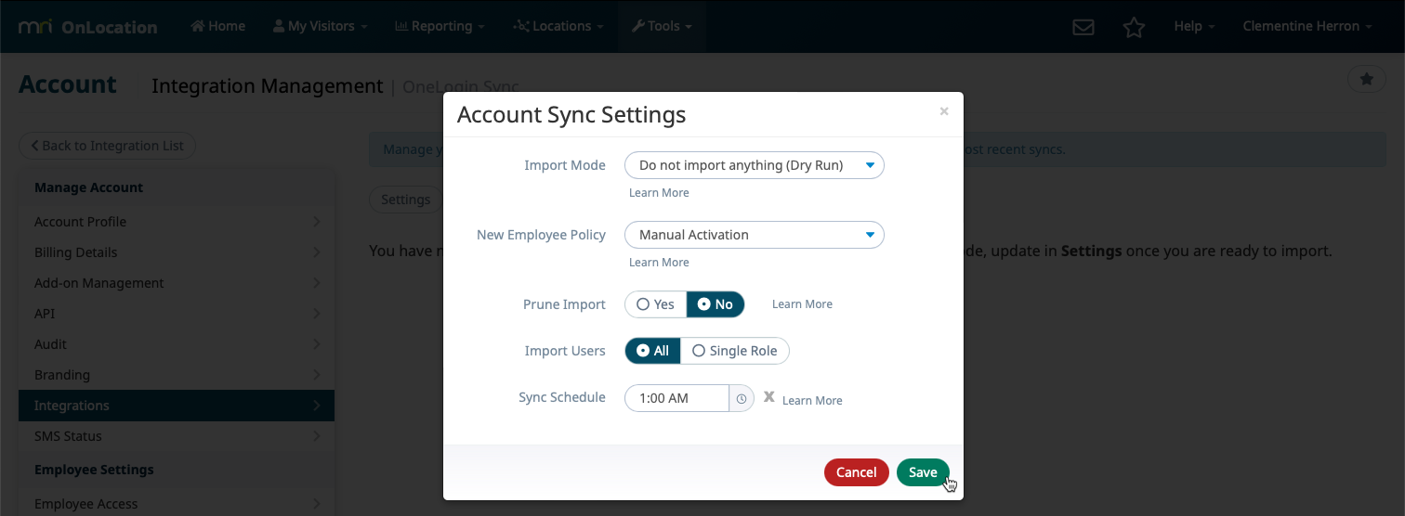
Task: Open SMS Status in sidebar
Action: coord(177,436)
